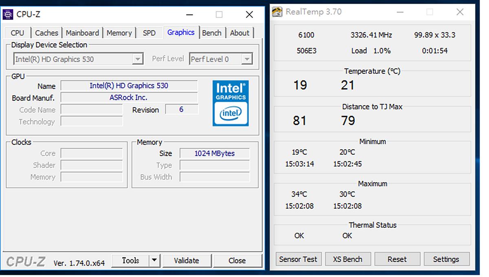Viewport: 489px width, 277px height.
Task: Click the Memory Type field
Action: tap(215, 165)
